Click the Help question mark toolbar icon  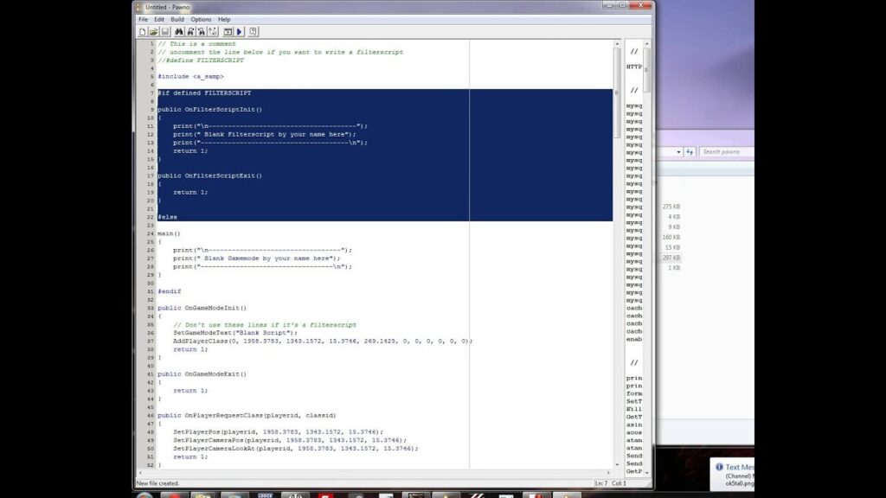click(x=254, y=32)
